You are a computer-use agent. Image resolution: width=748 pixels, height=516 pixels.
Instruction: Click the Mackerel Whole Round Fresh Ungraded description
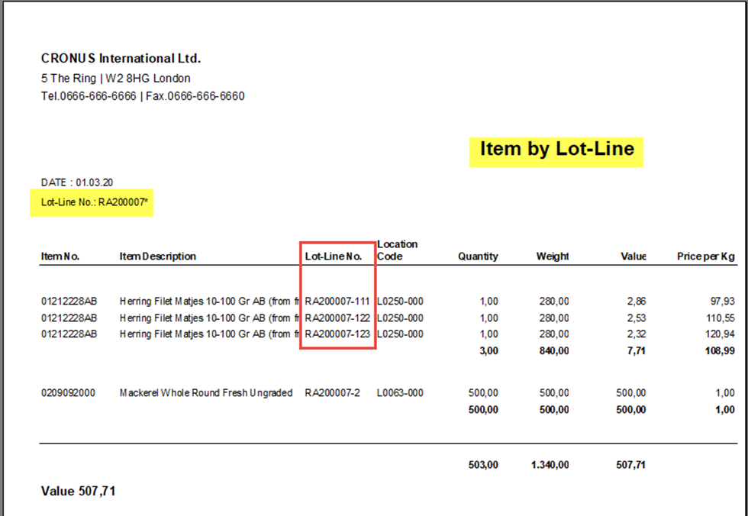[206, 393]
